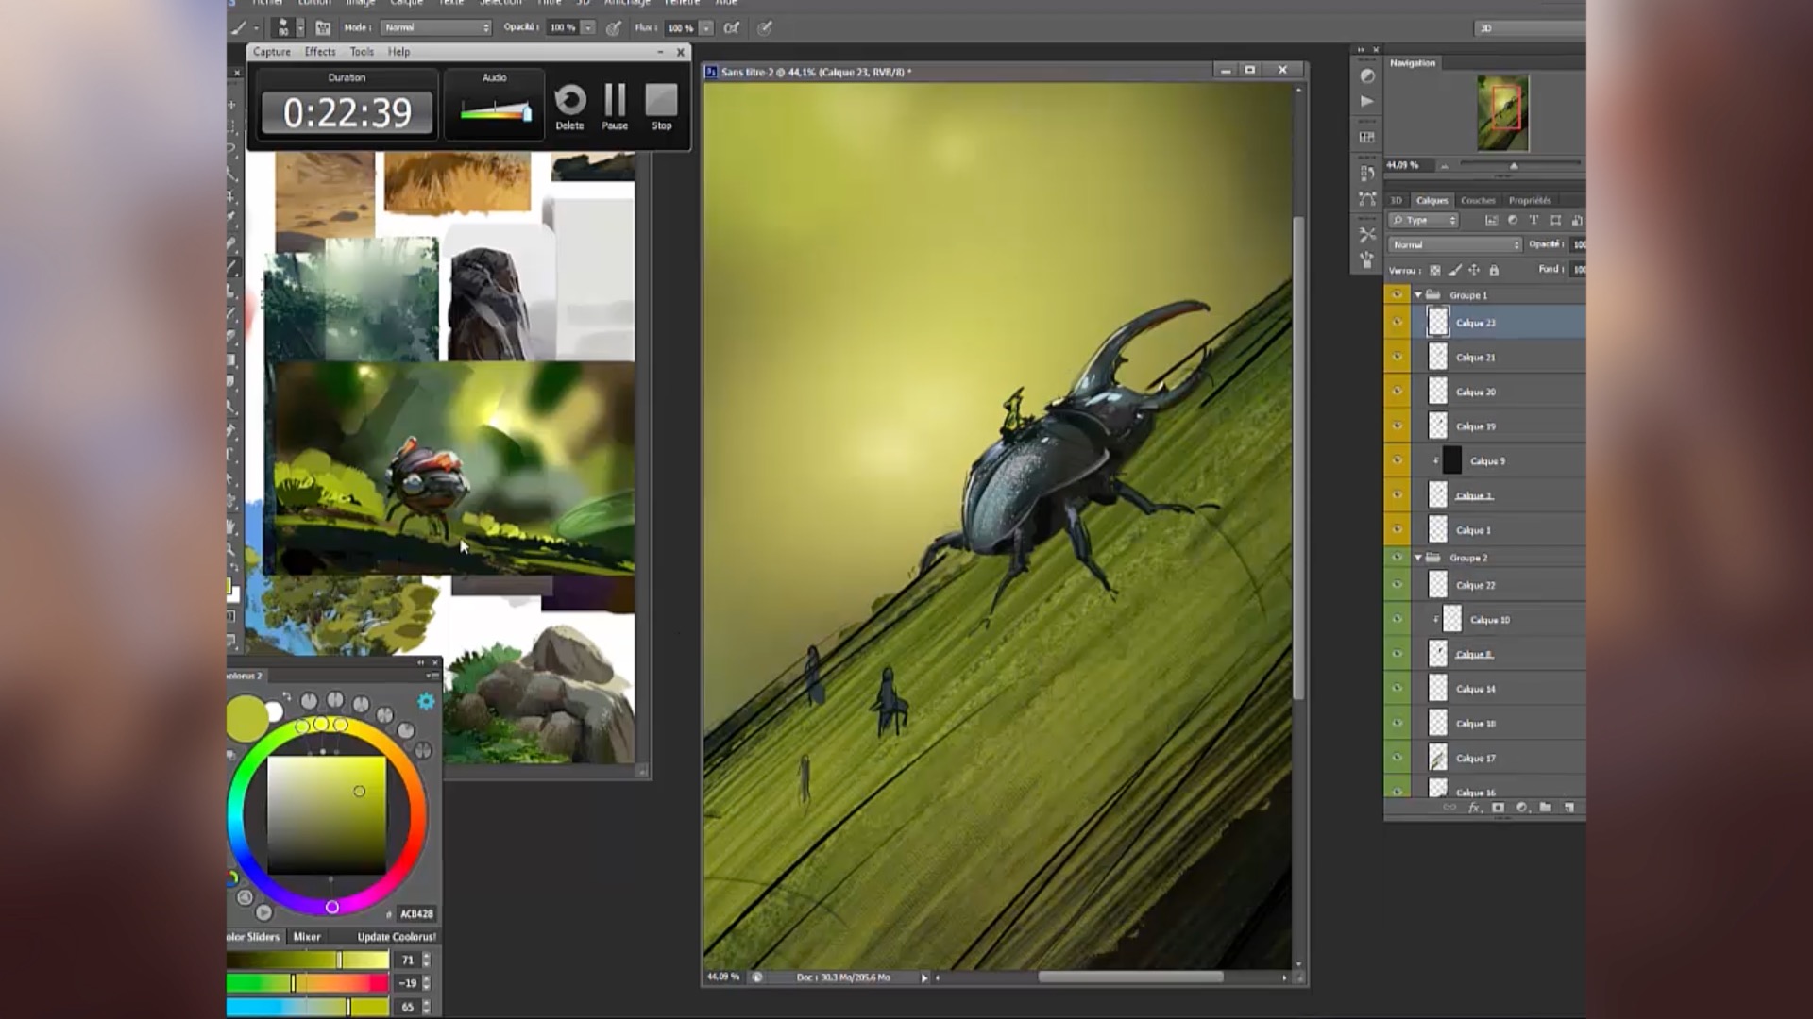Hide layer Calque 20 visibility eye
The height and width of the screenshot is (1019, 1813).
coord(1397,392)
